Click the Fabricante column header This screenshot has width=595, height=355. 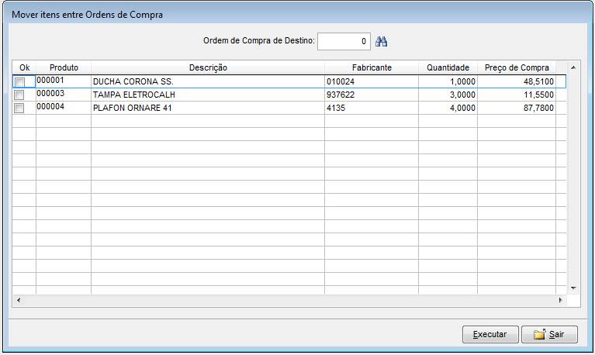(x=372, y=67)
